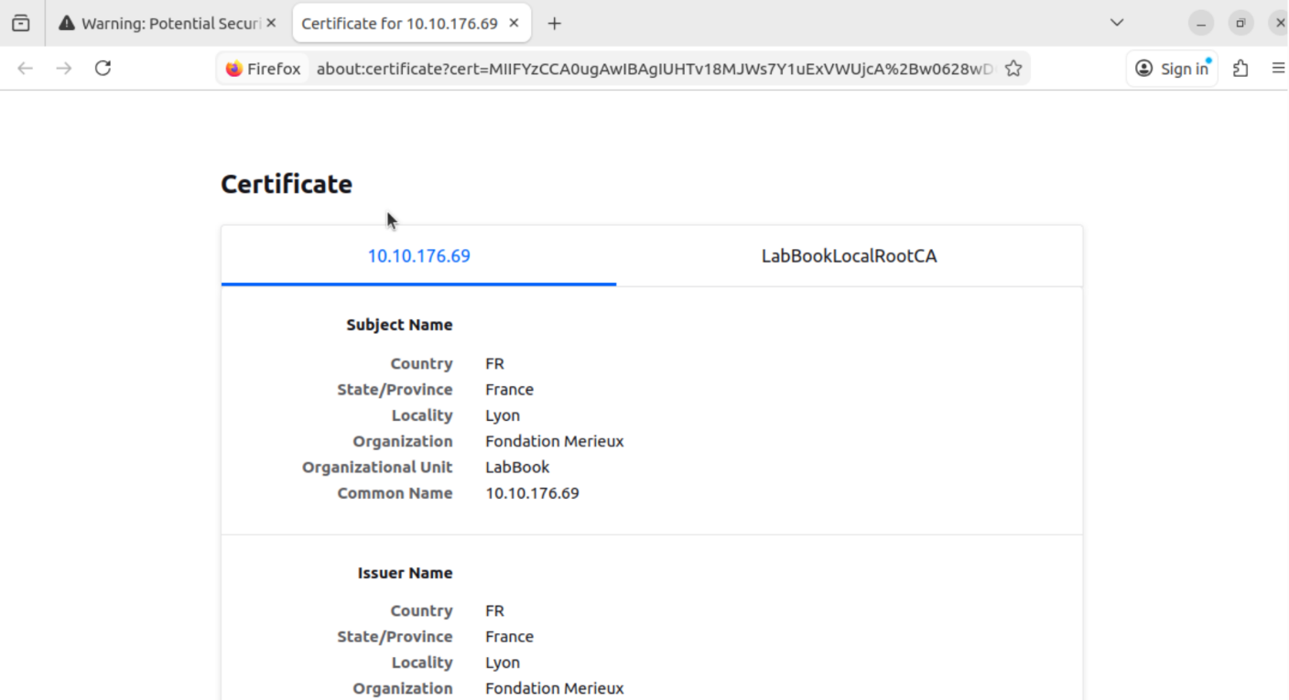Click the issuer Country value FR
Screen dimensions: 1289x700
click(x=494, y=610)
